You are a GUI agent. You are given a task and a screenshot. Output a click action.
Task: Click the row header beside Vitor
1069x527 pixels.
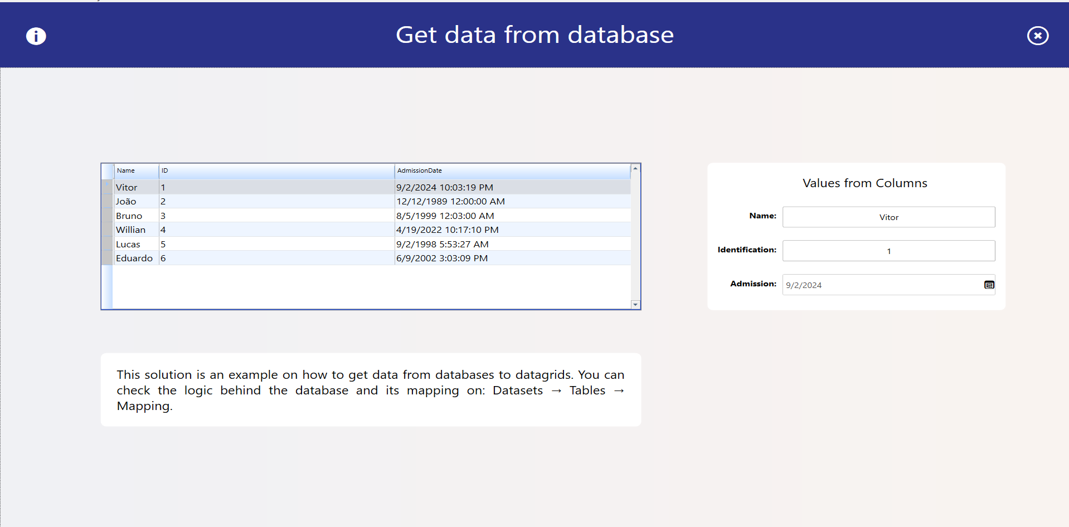pos(107,188)
